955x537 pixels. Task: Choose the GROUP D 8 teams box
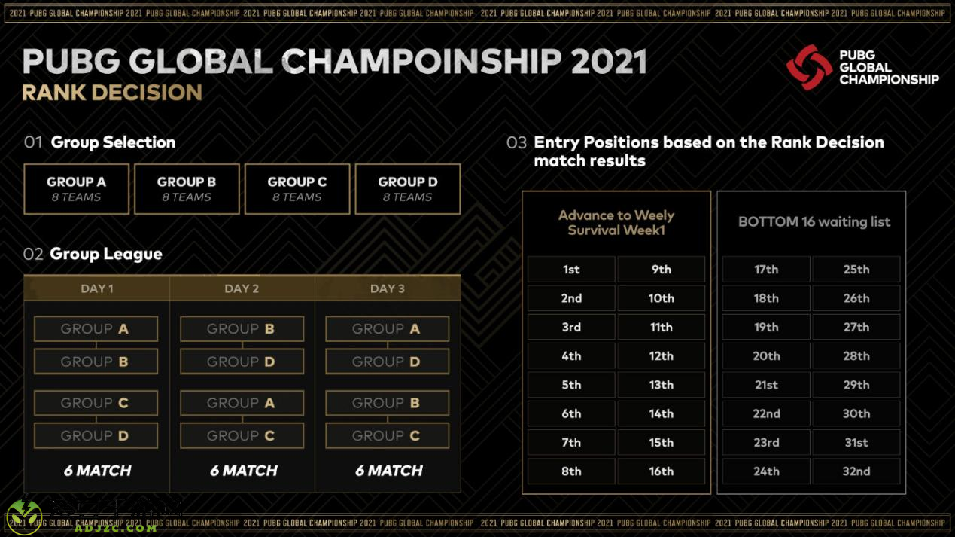[x=408, y=189]
